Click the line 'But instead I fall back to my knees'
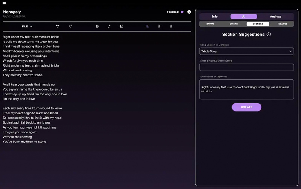This screenshot has width=301, height=189. tap(27, 122)
